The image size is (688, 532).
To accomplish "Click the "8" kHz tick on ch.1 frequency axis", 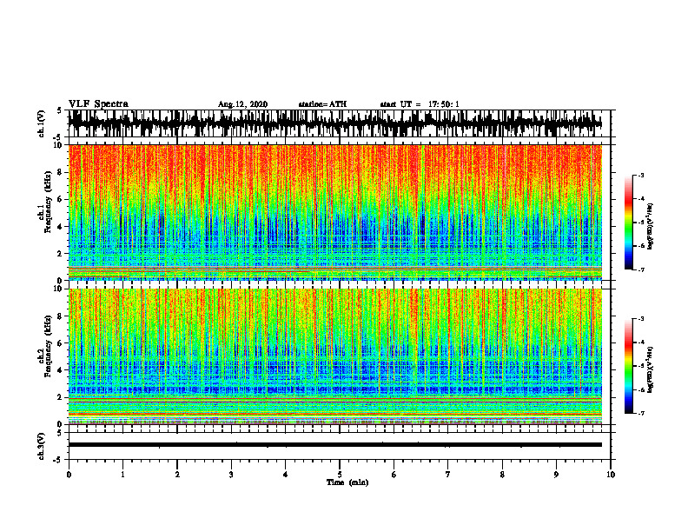I will tap(61, 172).
